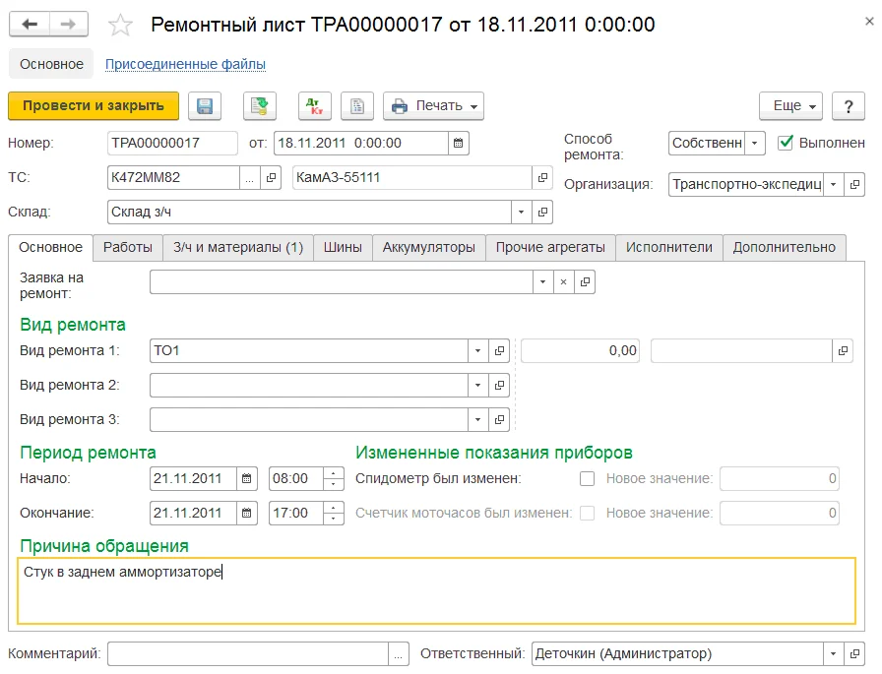Image resolution: width=882 pixels, height=674 pixels.
Task: Click the Провести и закрыть button
Action: 94,106
